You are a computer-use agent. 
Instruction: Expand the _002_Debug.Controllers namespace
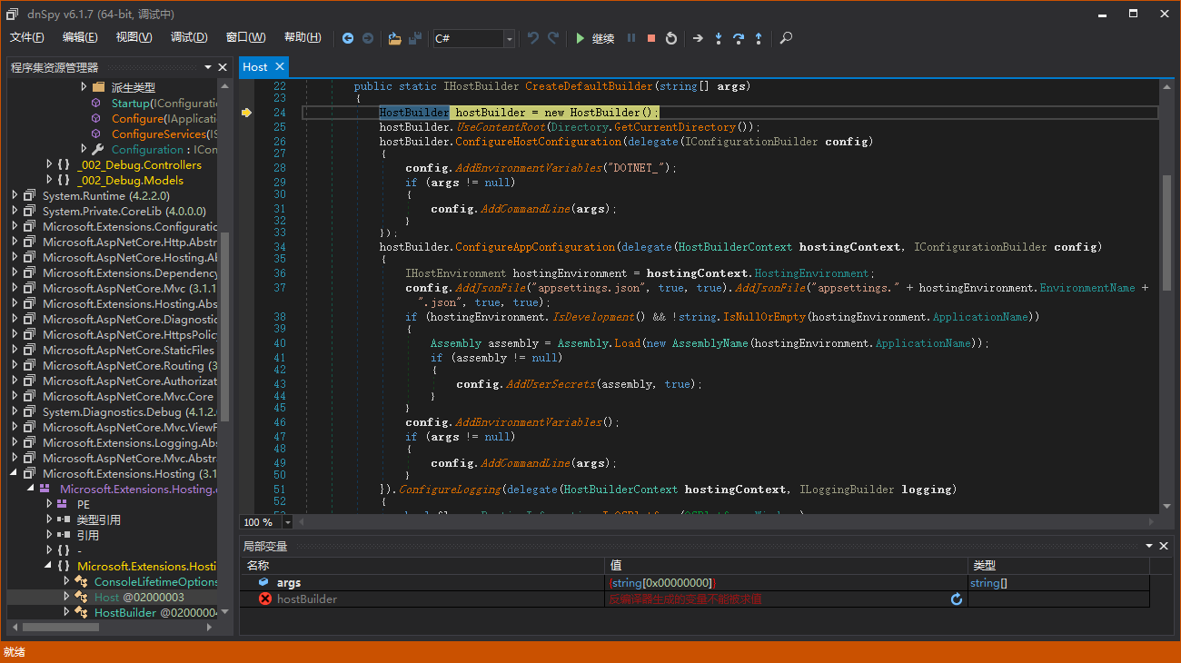[x=49, y=164]
